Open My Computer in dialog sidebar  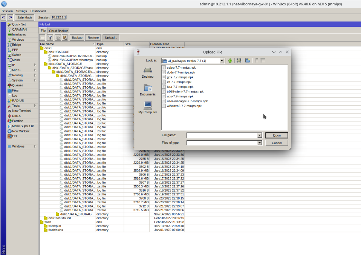pos(148,107)
